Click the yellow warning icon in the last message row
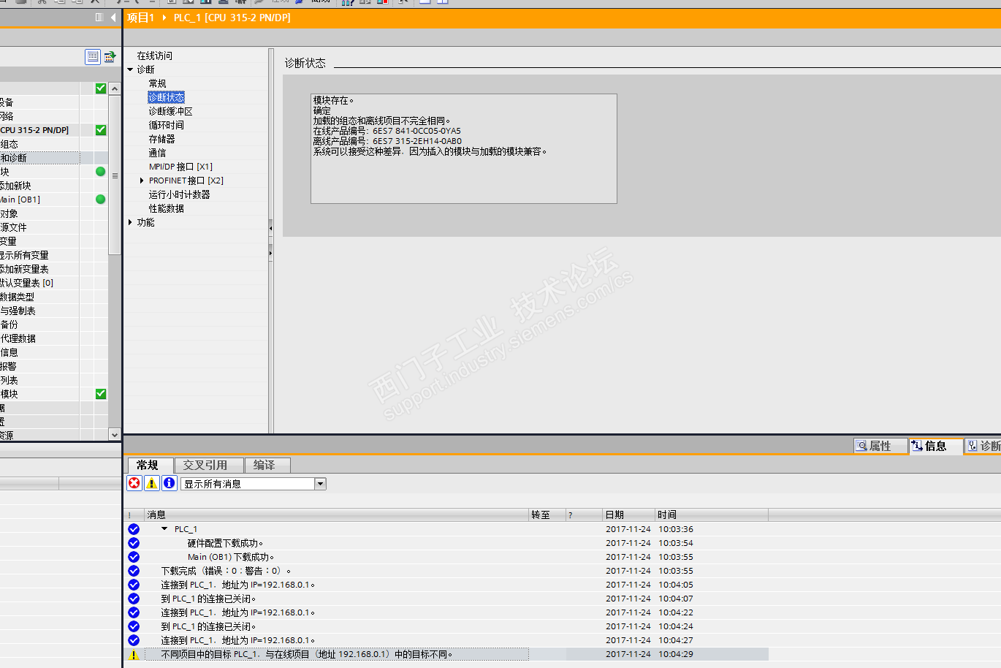 coord(134,654)
